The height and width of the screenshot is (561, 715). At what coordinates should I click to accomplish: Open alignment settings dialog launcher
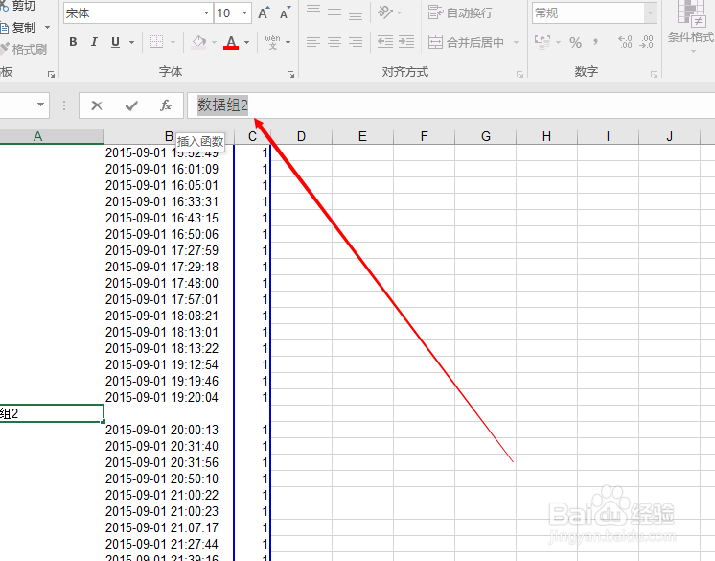pos(519,74)
